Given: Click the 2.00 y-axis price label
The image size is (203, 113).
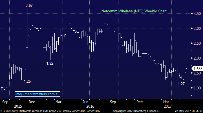Looking at the screenshot, I should pos(197,58).
